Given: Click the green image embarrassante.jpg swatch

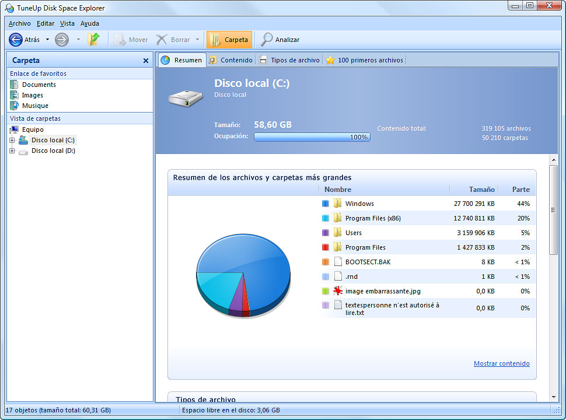Looking at the screenshot, I should click(x=325, y=291).
